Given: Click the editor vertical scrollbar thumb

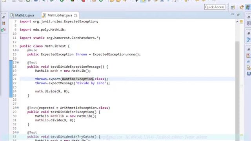Looking at the screenshot, I should coord(237,91).
